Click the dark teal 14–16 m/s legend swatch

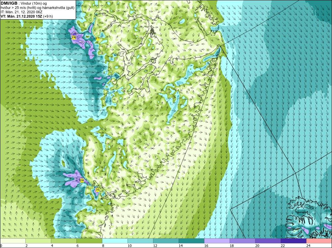[192, 241]
